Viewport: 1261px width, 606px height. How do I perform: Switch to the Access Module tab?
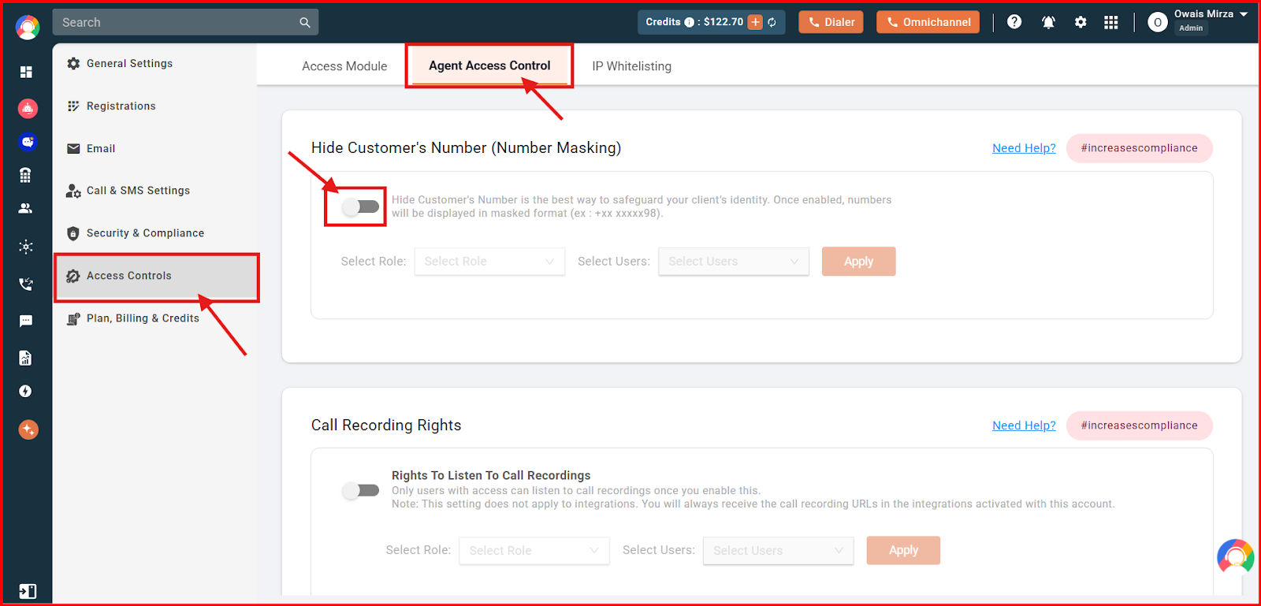coord(344,66)
